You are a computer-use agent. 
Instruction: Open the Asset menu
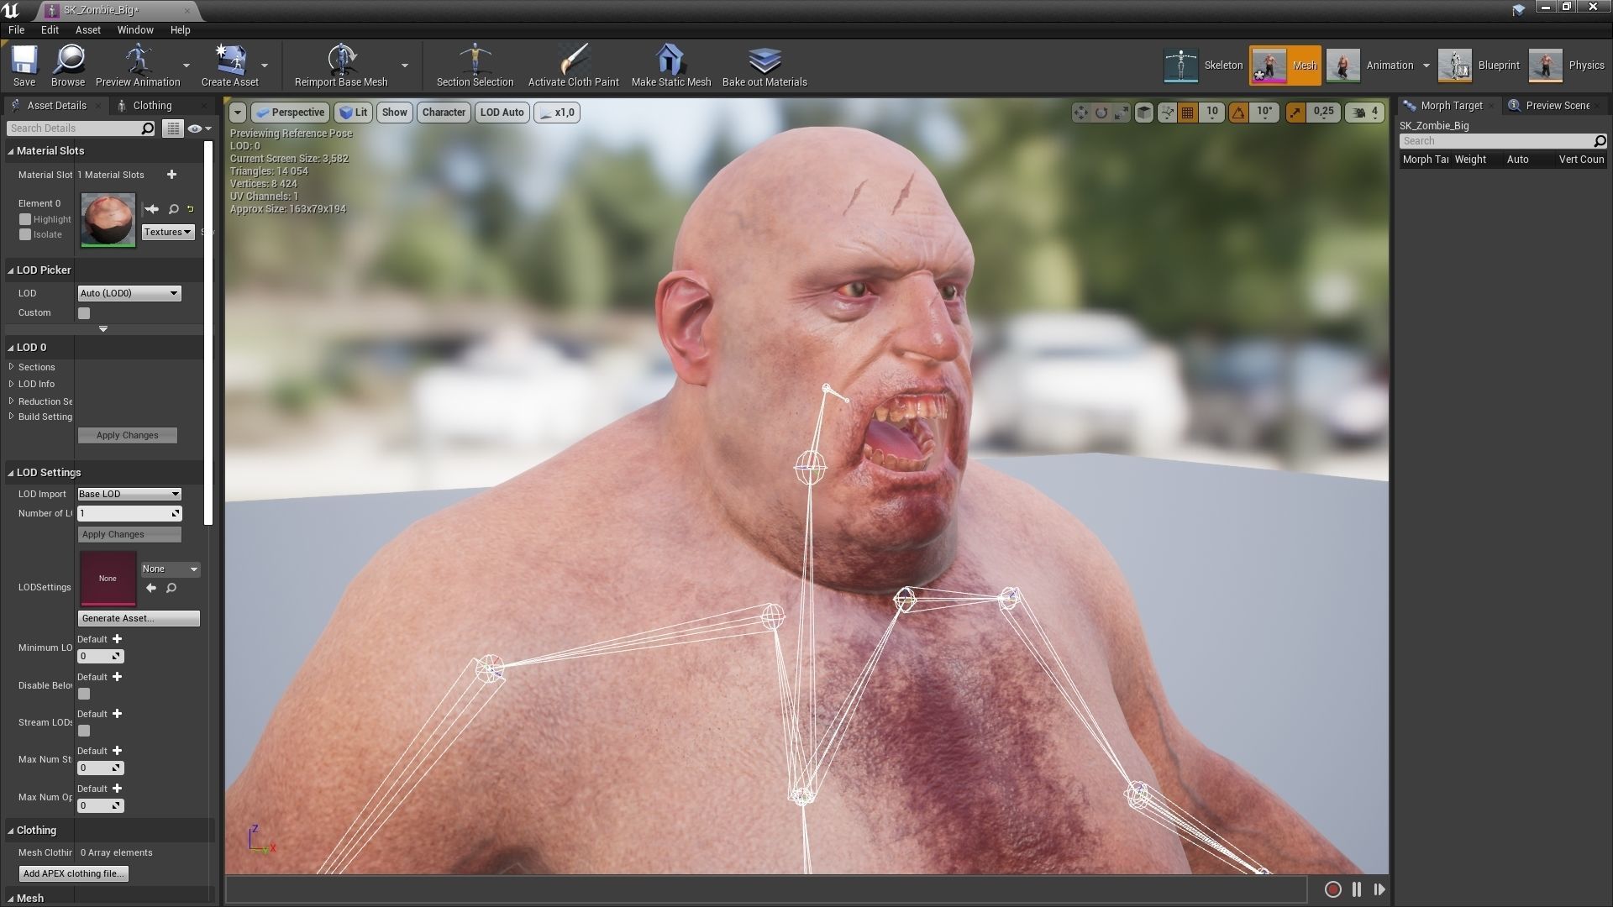coord(87,29)
